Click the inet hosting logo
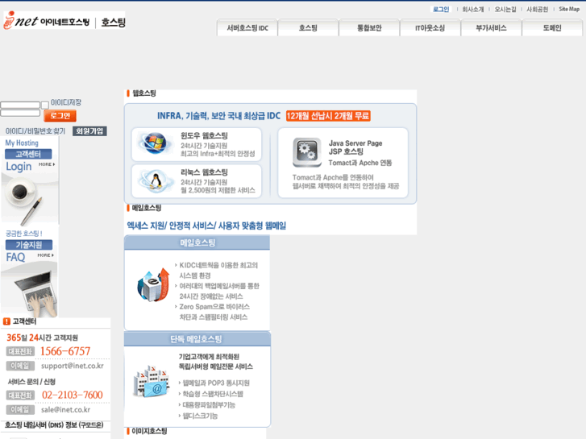Image resolution: width=586 pixels, height=439 pixels. point(64,21)
